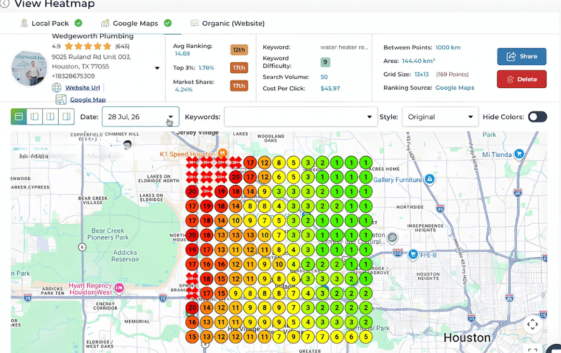
Task: Click the map icon beside Google Map link
Action: (61, 100)
